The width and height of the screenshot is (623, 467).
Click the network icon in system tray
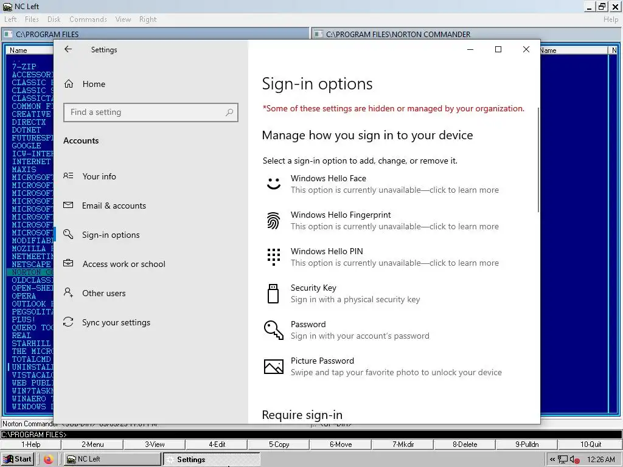click(x=563, y=460)
